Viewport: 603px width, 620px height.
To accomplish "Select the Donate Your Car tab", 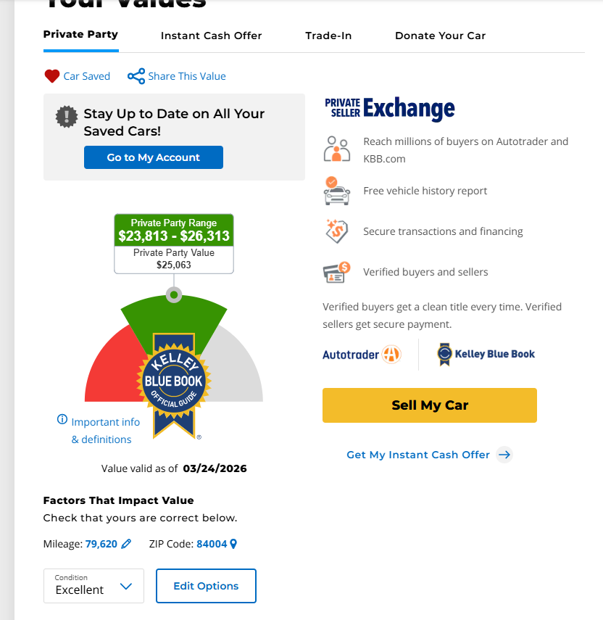I will pyautogui.click(x=440, y=36).
